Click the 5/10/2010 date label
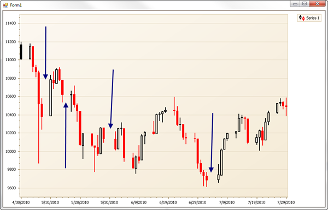This screenshot has height=210, width=328. (x=50, y=202)
